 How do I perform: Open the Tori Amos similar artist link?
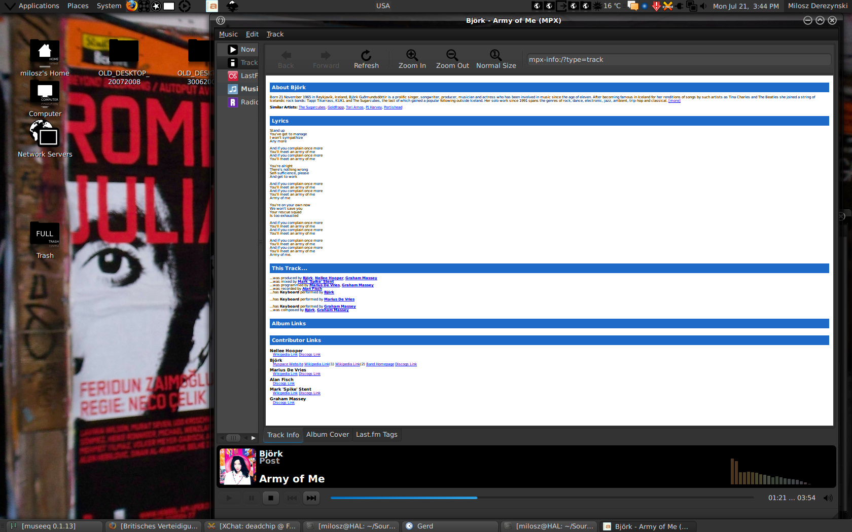(x=354, y=107)
